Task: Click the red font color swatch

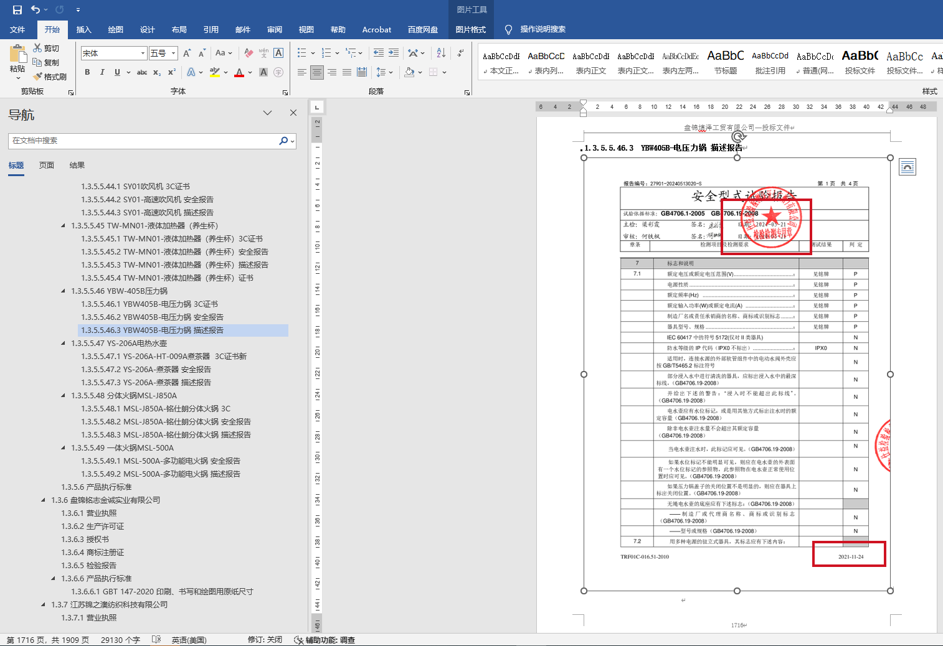Action: tap(239, 73)
